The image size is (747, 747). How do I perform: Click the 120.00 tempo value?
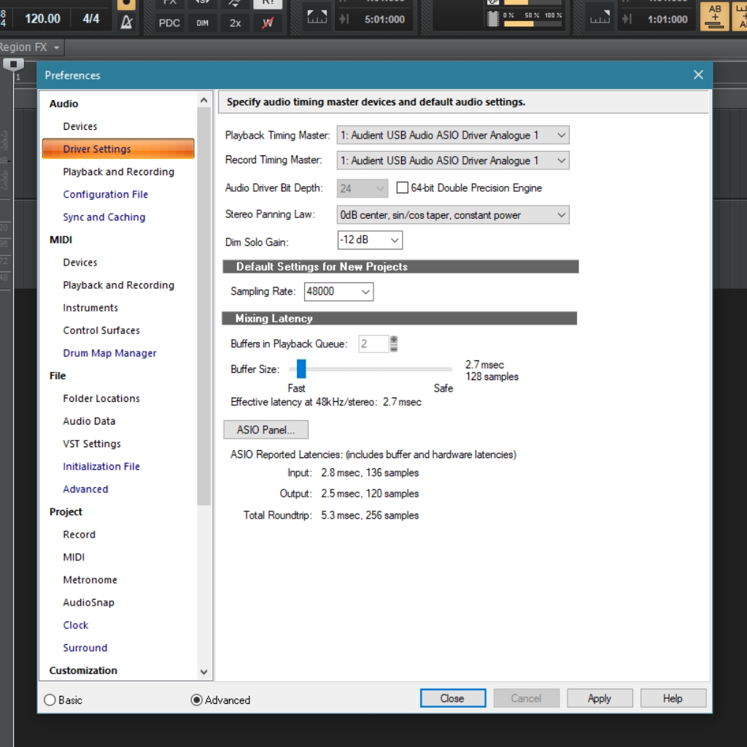[42, 18]
